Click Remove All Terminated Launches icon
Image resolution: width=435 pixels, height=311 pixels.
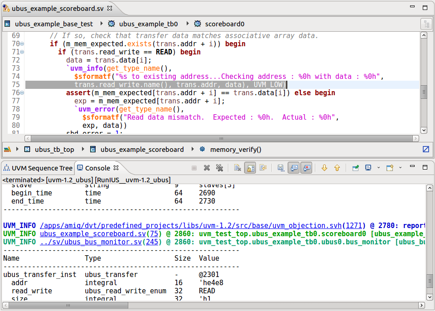pyautogui.click(x=219, y=168)
